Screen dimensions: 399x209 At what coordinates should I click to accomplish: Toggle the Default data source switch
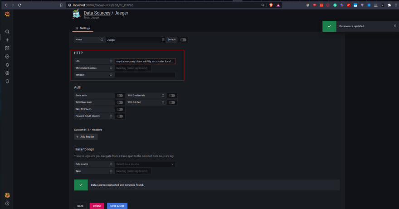click(183, 40)
